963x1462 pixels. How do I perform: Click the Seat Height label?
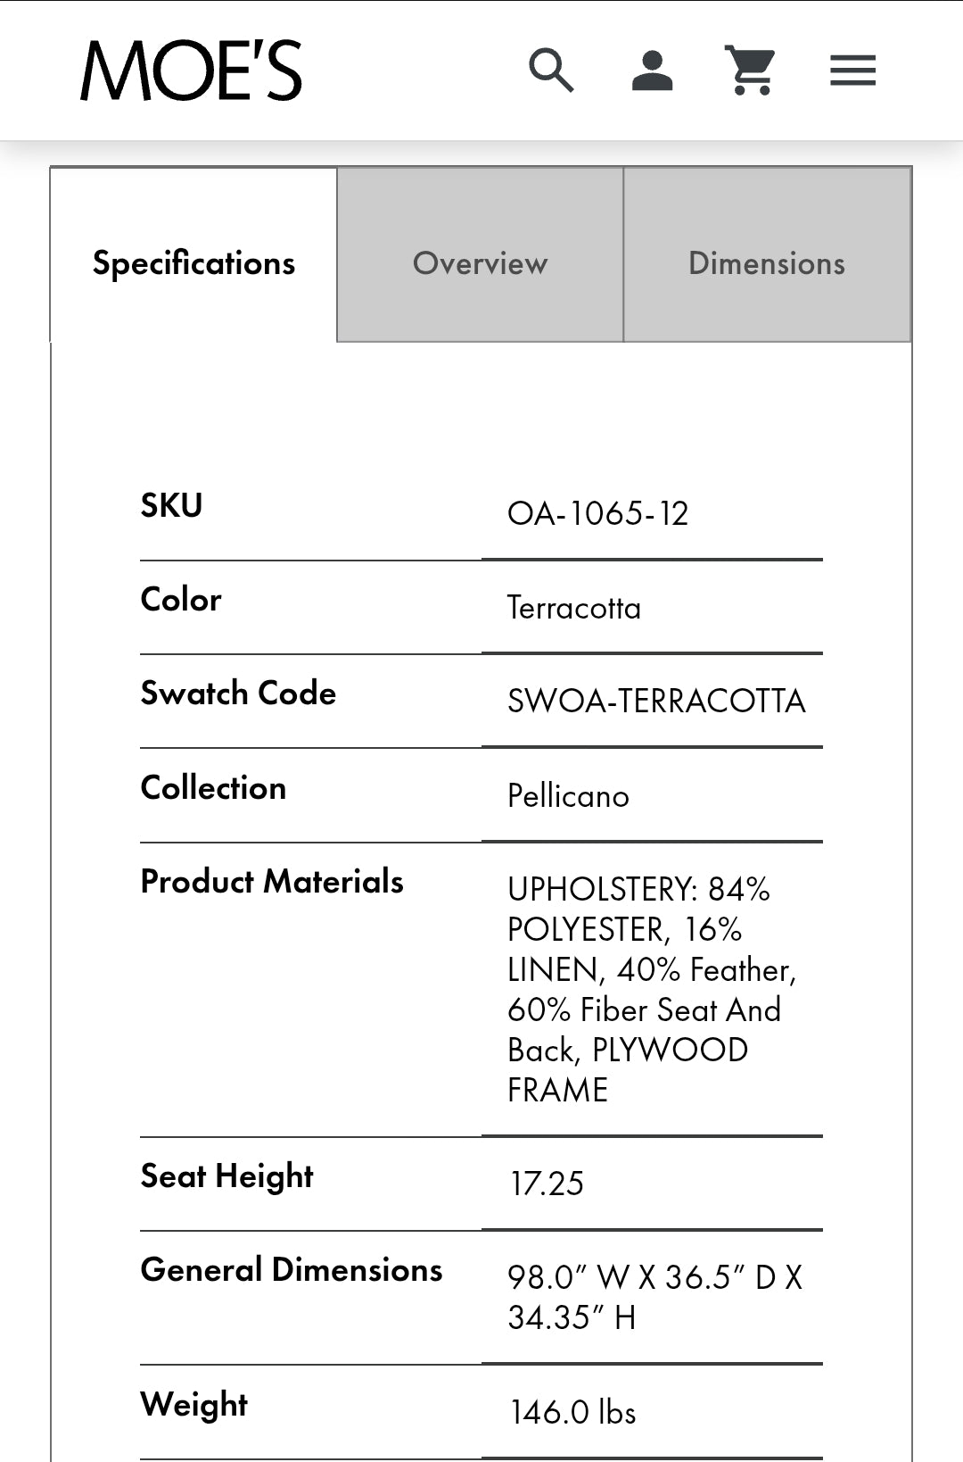point(226,1176)
